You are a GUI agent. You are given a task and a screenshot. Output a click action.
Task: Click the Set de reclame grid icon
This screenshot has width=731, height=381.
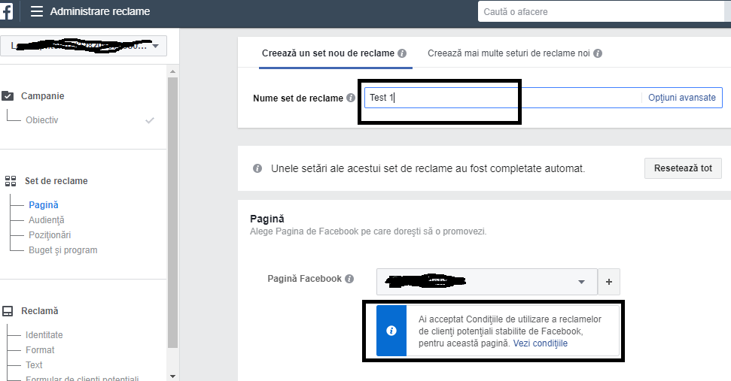(10, 181)
